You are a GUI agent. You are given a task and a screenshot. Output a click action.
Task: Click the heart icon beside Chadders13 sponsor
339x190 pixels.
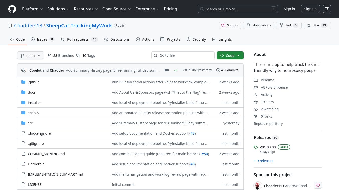(318, 185)
